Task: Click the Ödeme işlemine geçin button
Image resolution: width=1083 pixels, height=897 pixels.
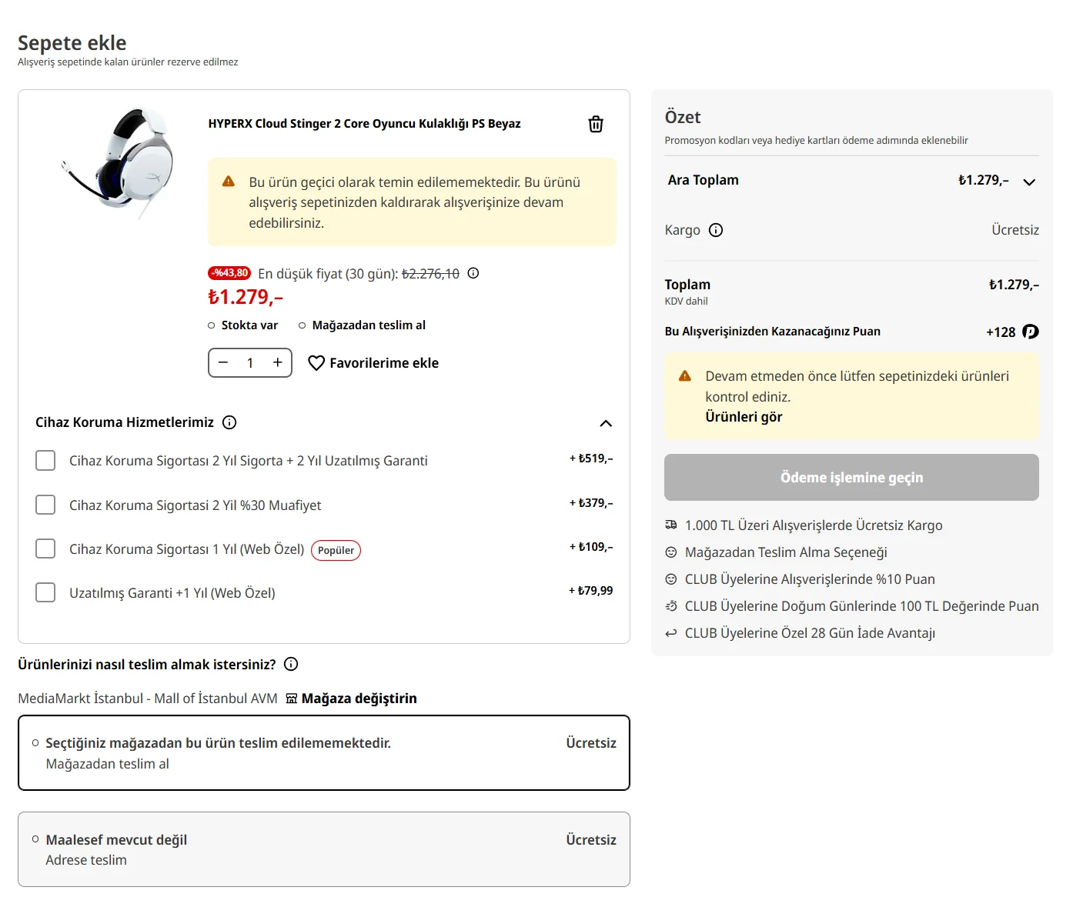Action: [851, 477]
